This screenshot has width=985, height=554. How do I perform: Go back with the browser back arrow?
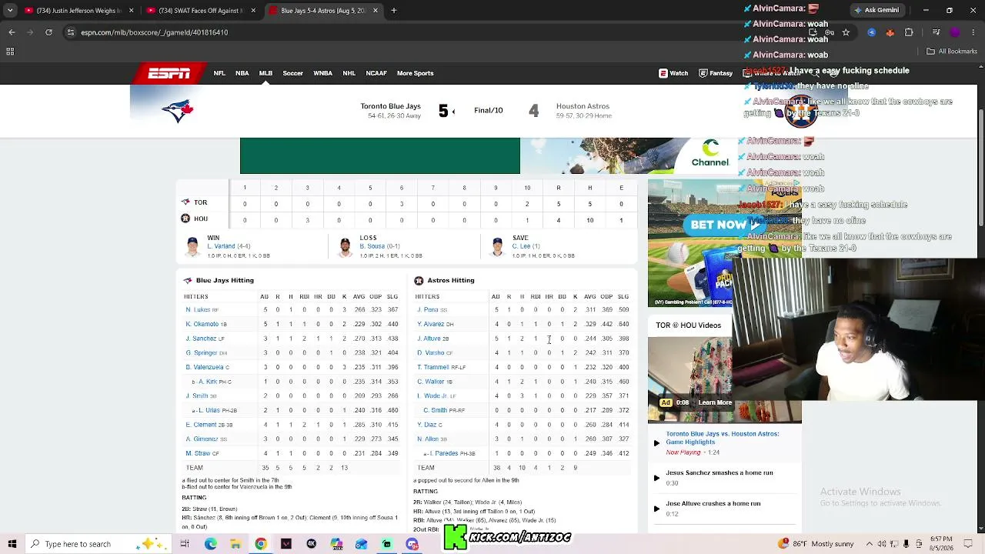pos(12,32)
